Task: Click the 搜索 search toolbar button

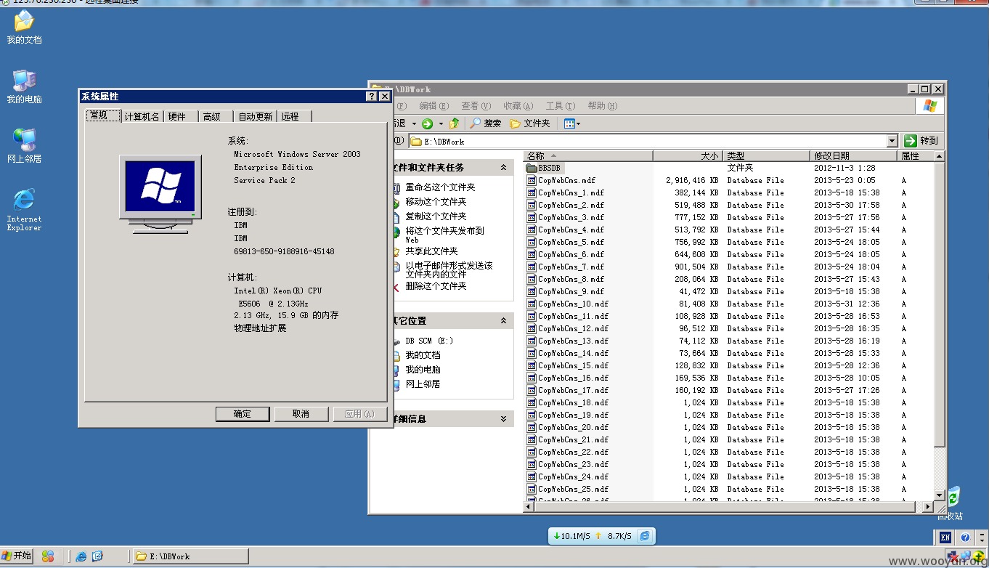Action: pyautogui.click(x=486, y=123)
